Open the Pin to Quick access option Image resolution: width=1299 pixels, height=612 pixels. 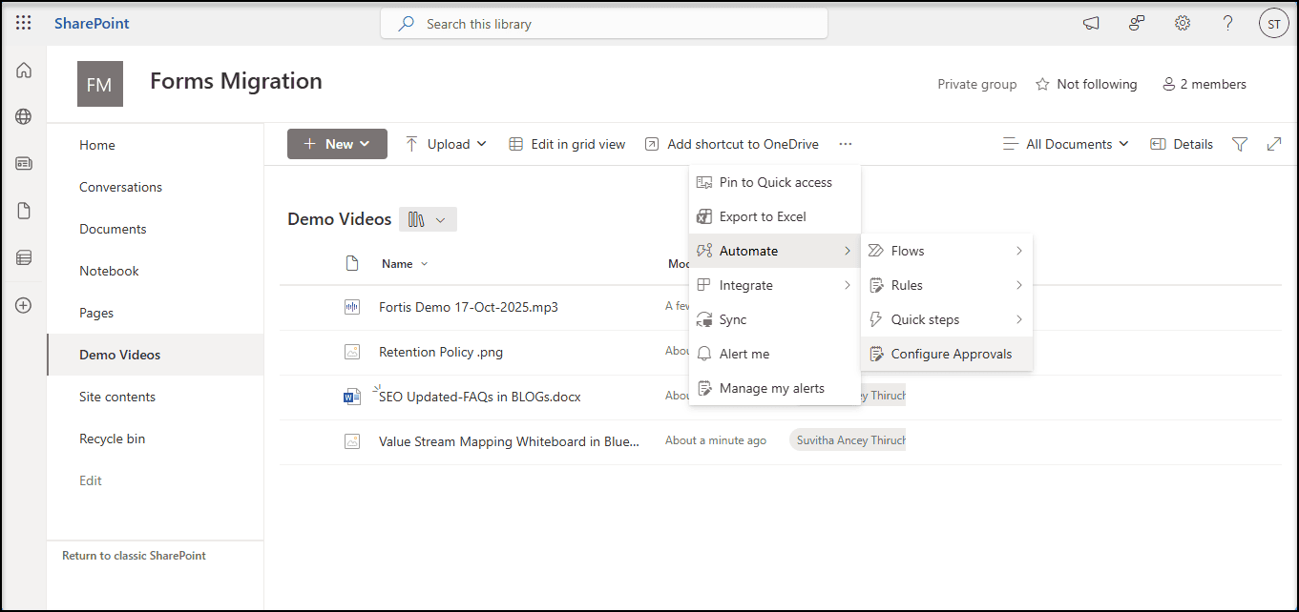[775, 181]
